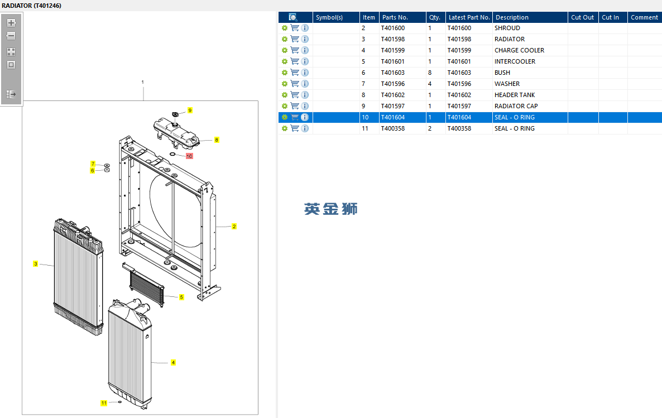Click the gear icon on CHARGE COOLER row

click(285, 50)
